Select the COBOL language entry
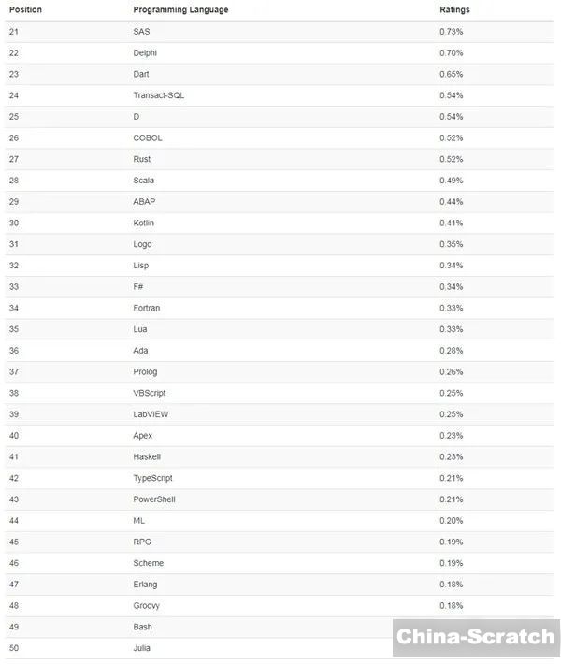The image size is (561, 665). pyautogui.click(x=148, y=138)
